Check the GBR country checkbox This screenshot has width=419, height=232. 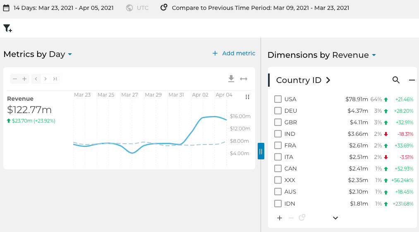[278, 122]
